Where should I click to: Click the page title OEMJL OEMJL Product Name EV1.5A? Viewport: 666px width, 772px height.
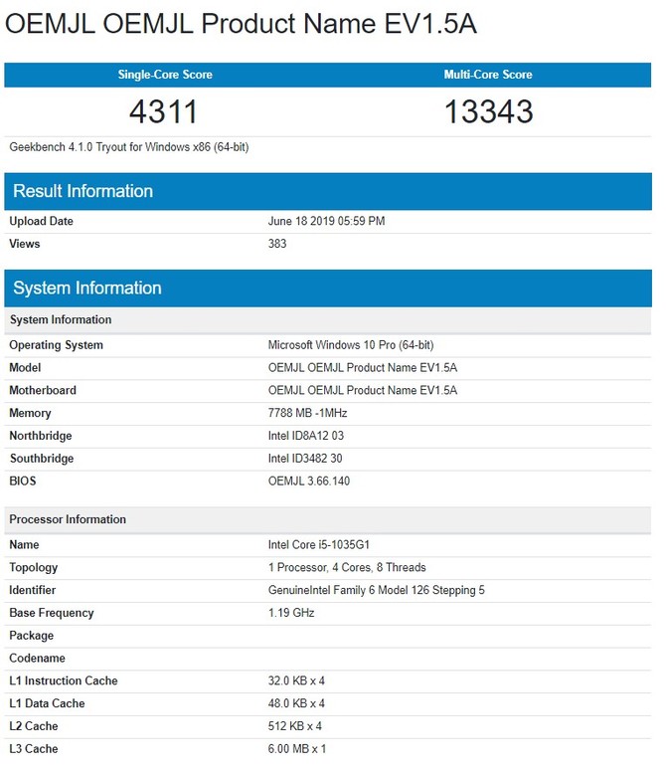(241, 23)
